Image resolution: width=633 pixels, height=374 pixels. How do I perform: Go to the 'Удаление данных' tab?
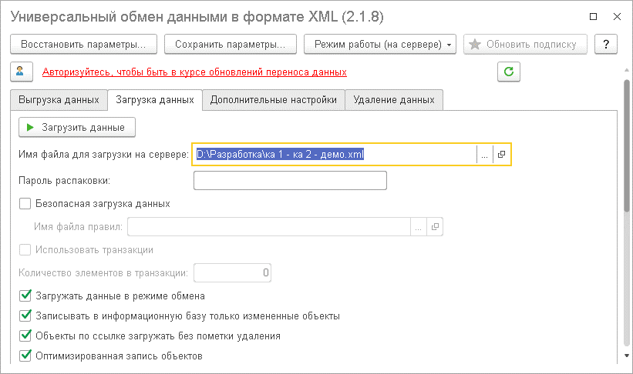pos(394,100)
